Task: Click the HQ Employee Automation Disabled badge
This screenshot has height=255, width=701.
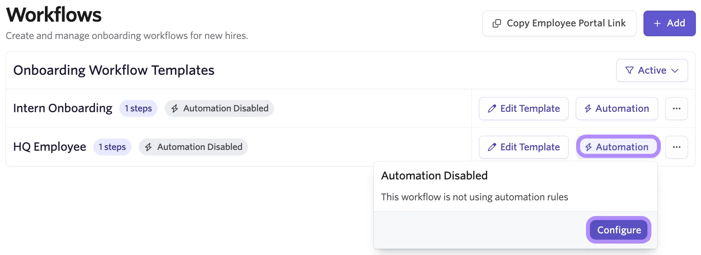Action: click(x=193, y=147)
